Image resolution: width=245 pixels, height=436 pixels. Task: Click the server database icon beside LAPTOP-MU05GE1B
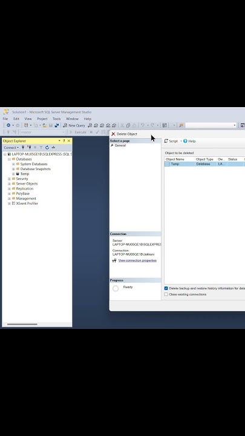coord(9,154)
